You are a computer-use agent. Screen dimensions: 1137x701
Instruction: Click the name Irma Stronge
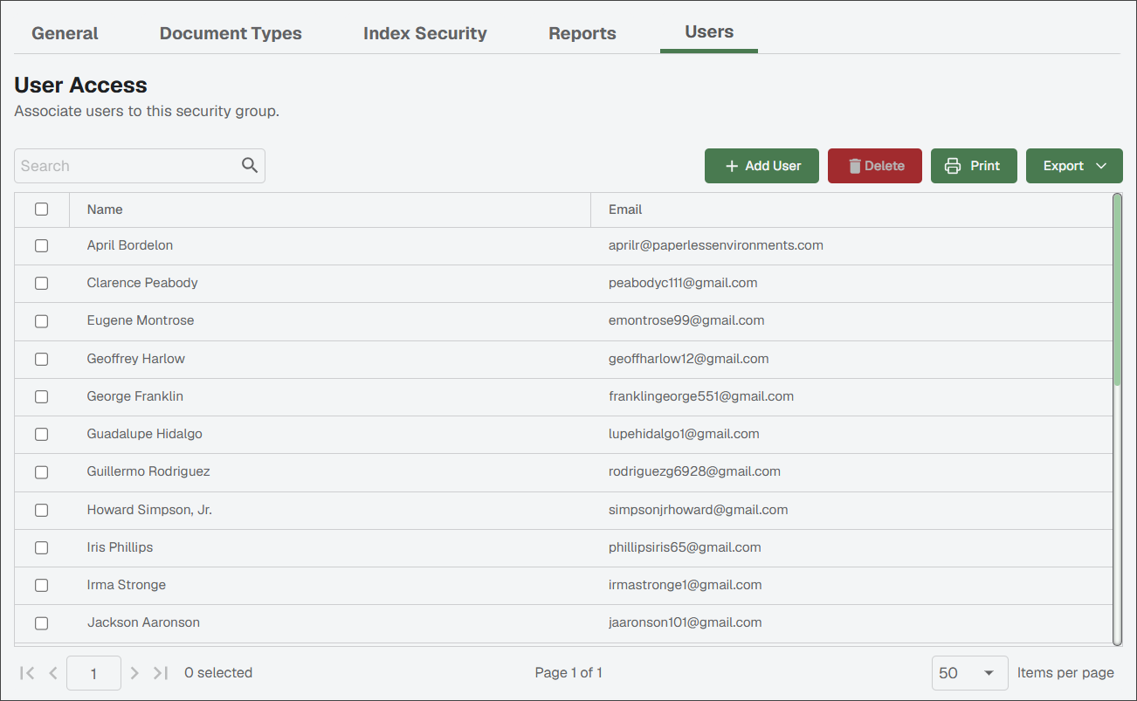click(127, 585)
